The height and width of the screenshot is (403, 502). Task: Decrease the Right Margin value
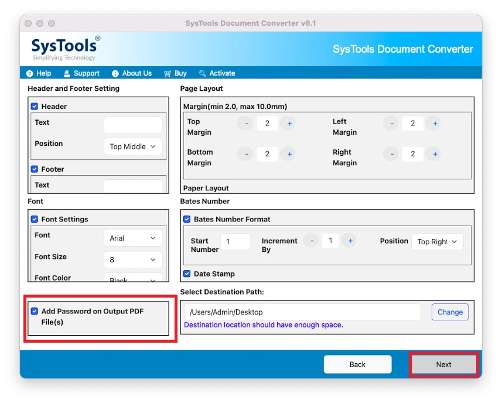click(391, 154)
